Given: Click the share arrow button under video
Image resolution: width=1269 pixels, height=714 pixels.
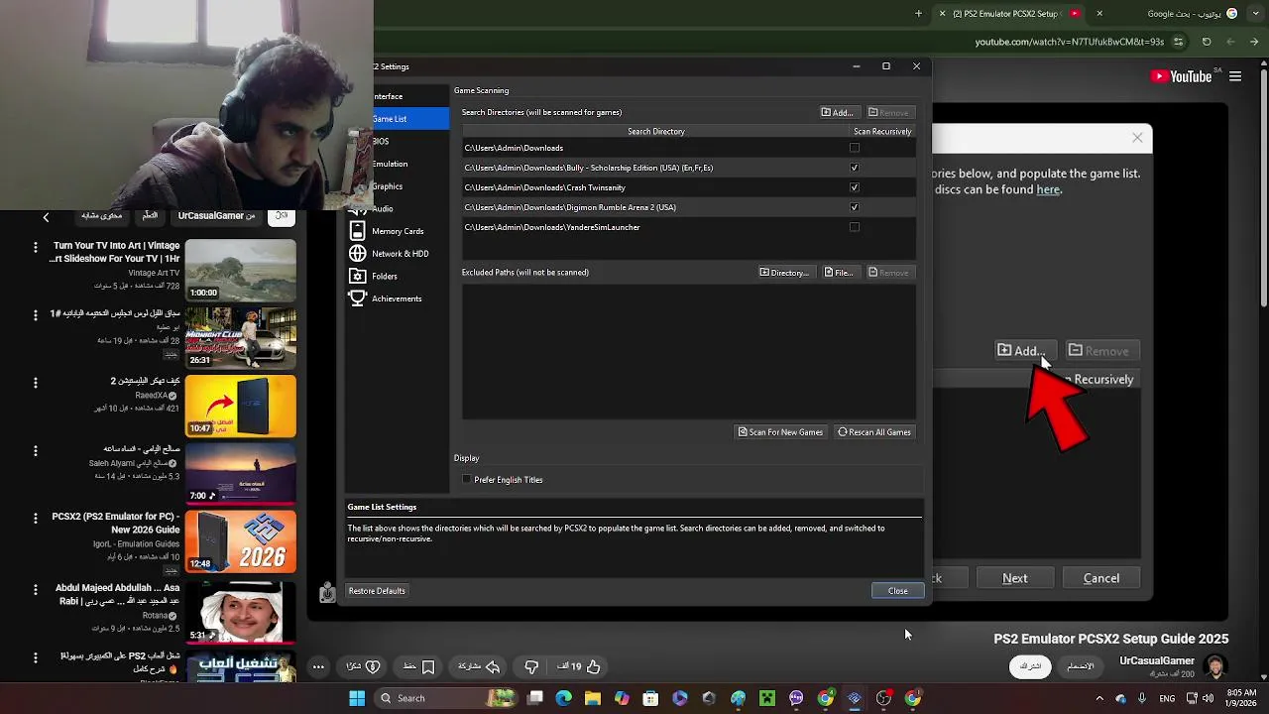Looking at the screenshot, I should [479, 666].
